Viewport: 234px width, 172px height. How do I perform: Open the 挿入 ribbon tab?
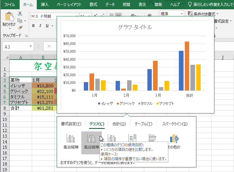coord(45,4)
